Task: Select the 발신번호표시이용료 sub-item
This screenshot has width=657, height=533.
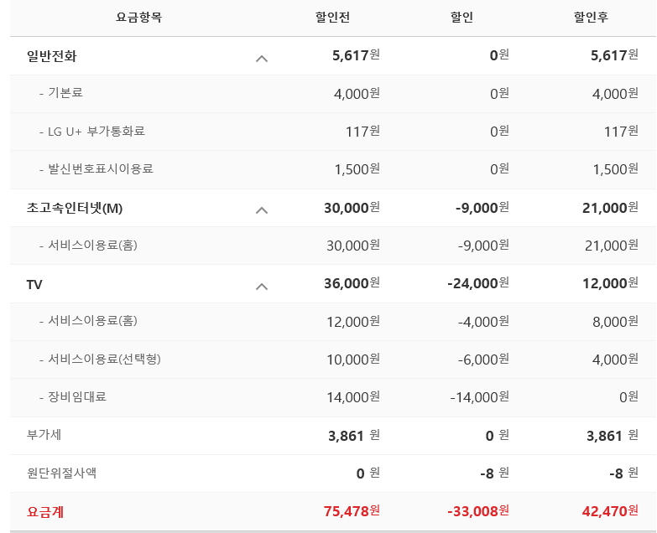Action: tap(101, 169)
